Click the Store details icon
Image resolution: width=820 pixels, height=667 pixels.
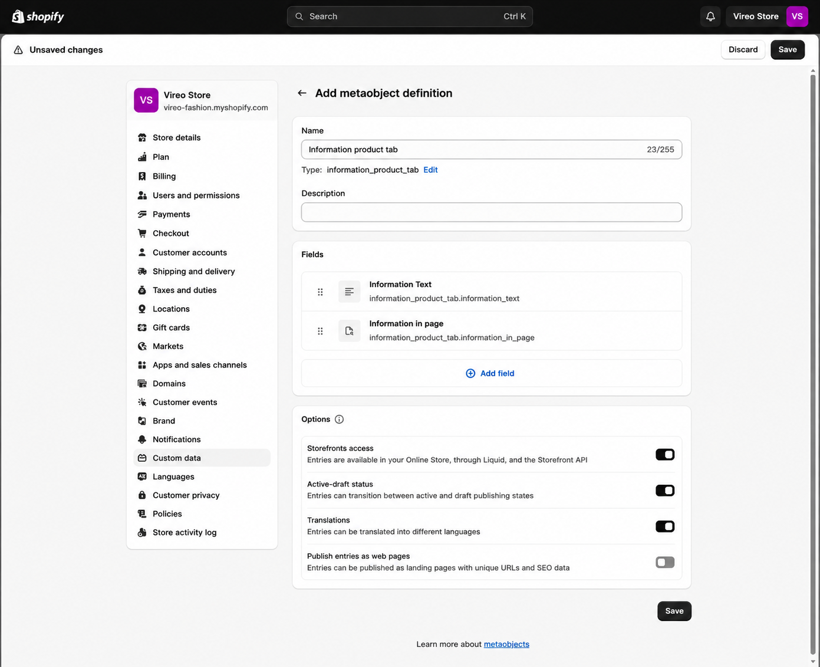coord(142,137)
